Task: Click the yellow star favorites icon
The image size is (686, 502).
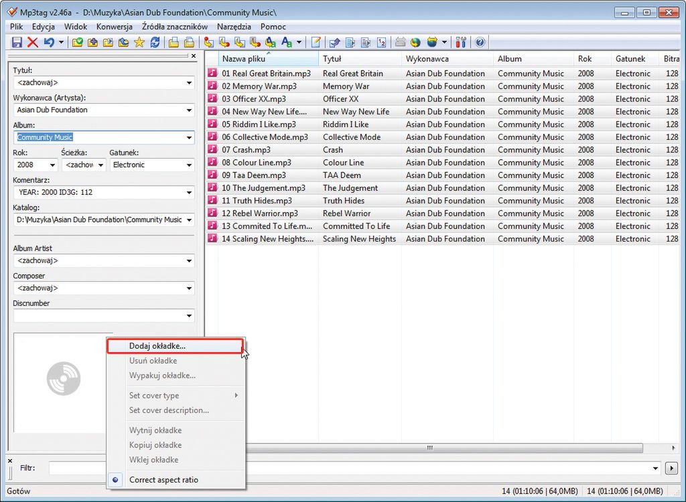Action: pyautogui.click(x=139, y=42)
